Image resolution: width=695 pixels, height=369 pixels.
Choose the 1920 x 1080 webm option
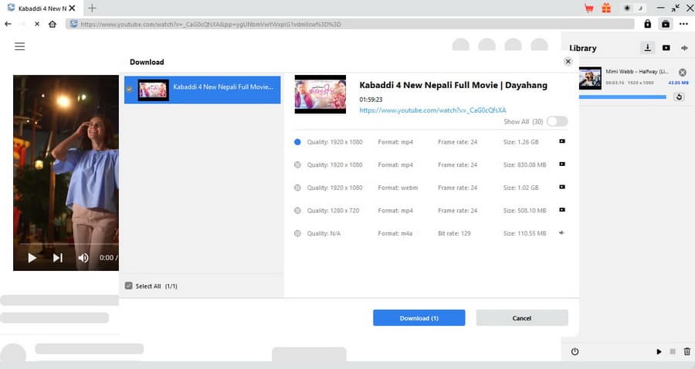tap(298, 188)
